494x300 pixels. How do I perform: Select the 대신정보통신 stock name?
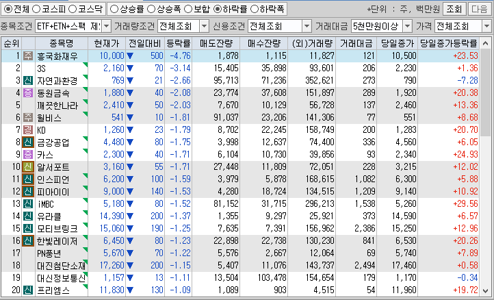coord(61,278)
